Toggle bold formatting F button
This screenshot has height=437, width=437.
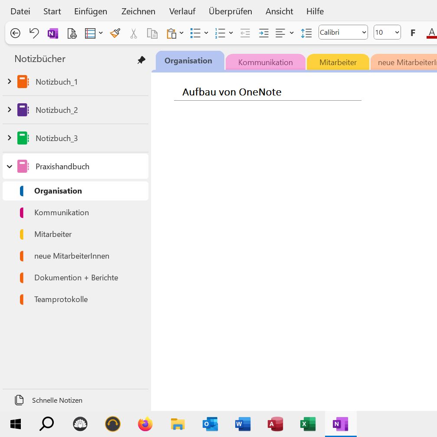[413, 33]
